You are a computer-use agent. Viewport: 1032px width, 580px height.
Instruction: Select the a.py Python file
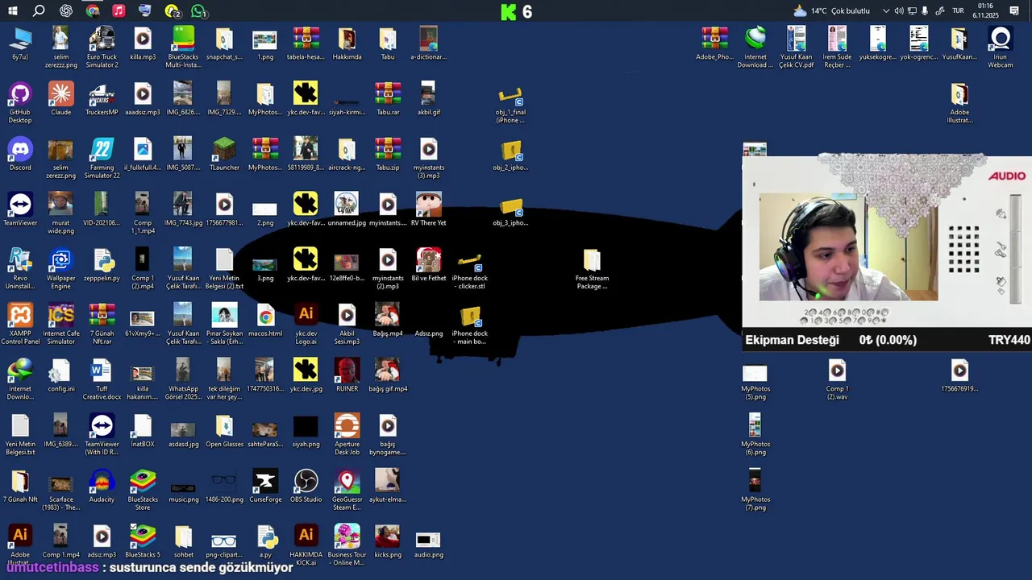point(265,541)
